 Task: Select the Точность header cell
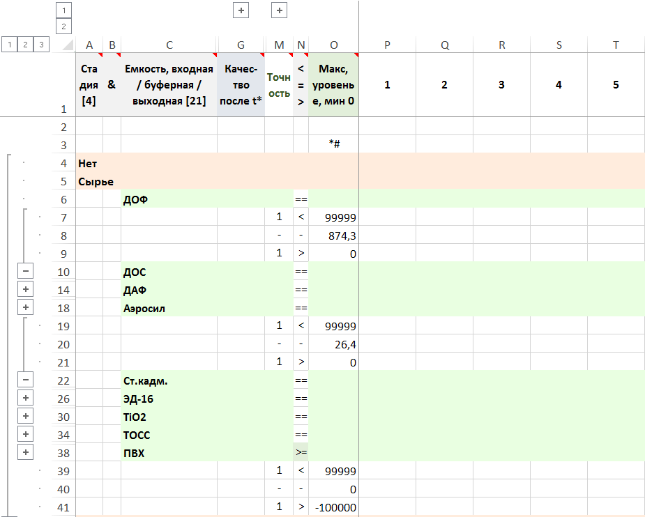[x=279, y=84]
